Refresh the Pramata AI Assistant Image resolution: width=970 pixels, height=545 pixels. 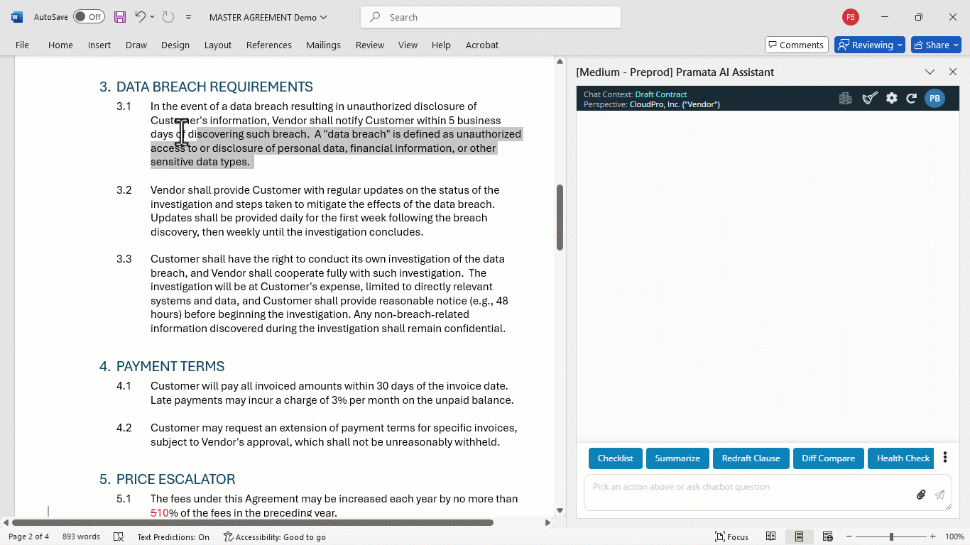click(x=912, y=99)
